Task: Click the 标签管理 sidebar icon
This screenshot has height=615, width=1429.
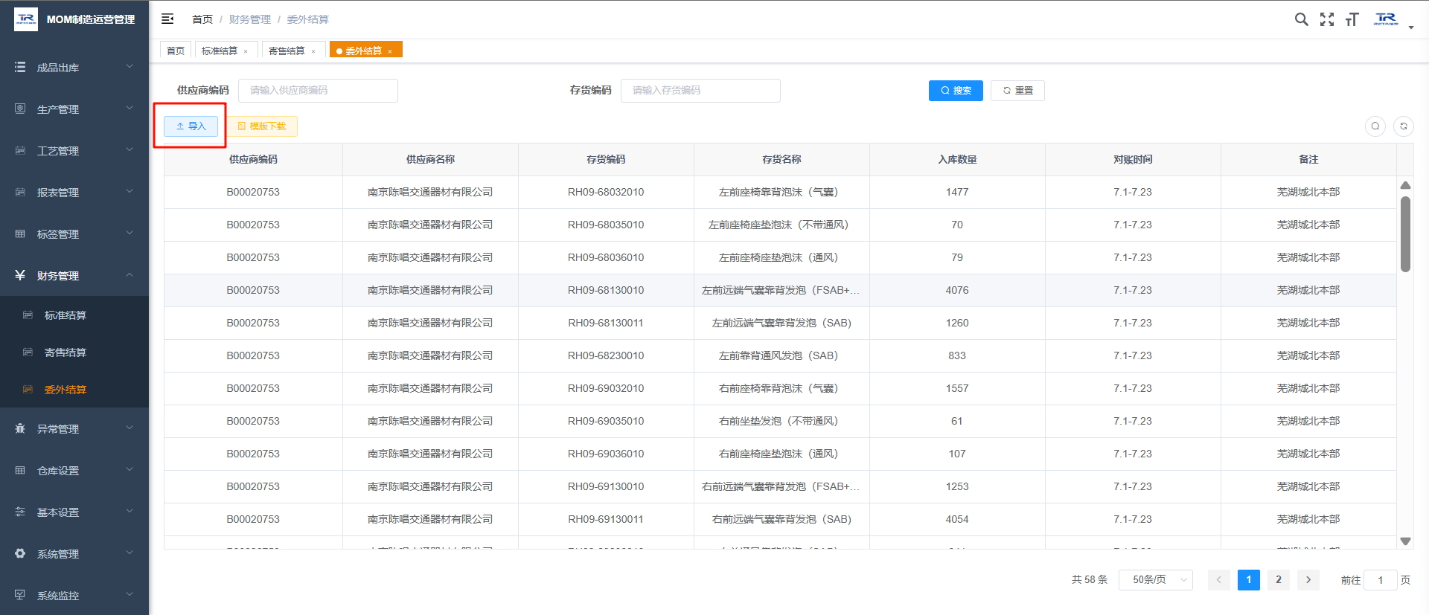Action: [20, 234]
